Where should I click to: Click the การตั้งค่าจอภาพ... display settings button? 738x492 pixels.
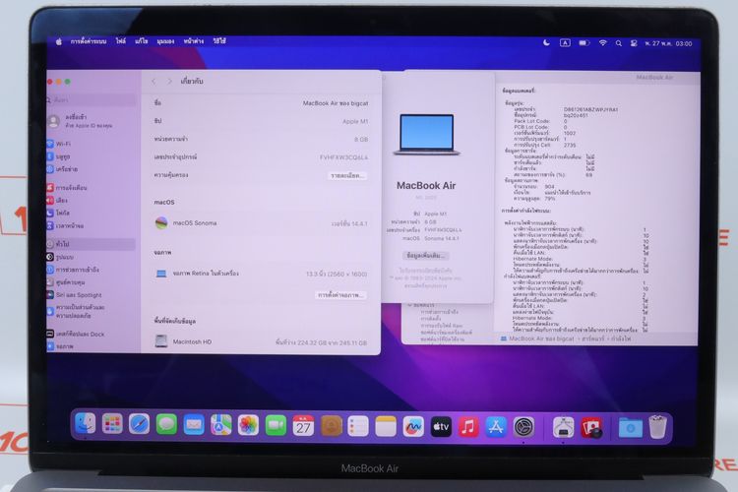[x=340, y=295]
